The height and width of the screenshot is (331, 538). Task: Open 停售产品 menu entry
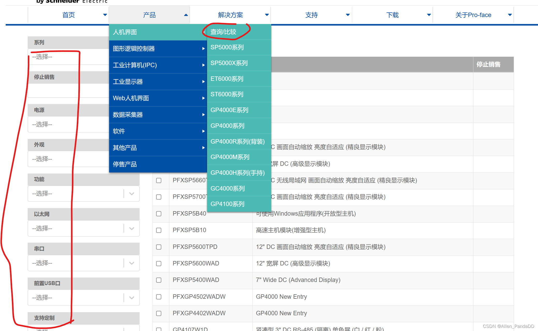158,164
